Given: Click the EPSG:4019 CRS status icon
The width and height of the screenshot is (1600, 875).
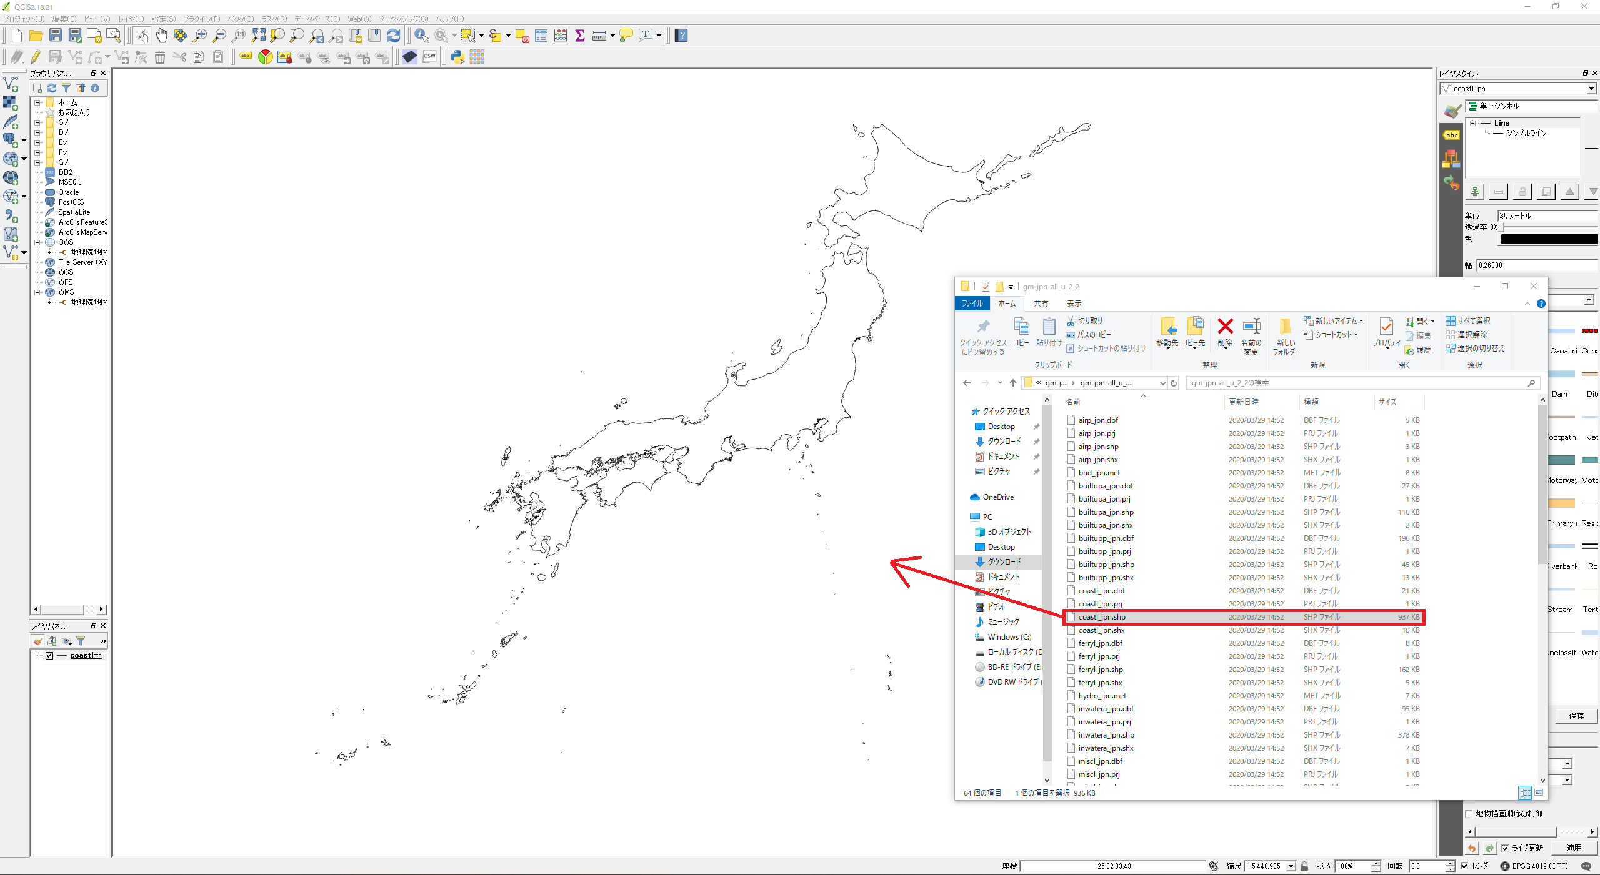Looking at the screenshot, I should pyautogui.click(x=1504, y=866).
